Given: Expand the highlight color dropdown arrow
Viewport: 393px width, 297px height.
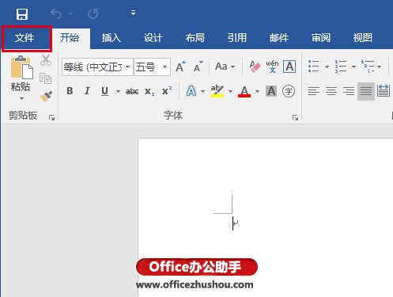Looking at the screenshot, I should pyautogui.click(x=230, y=92).
